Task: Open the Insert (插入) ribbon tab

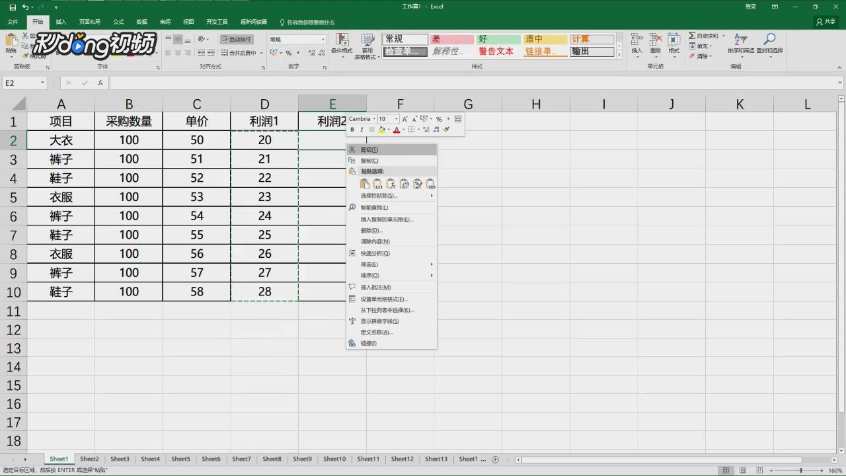Action: pos(61,22)
